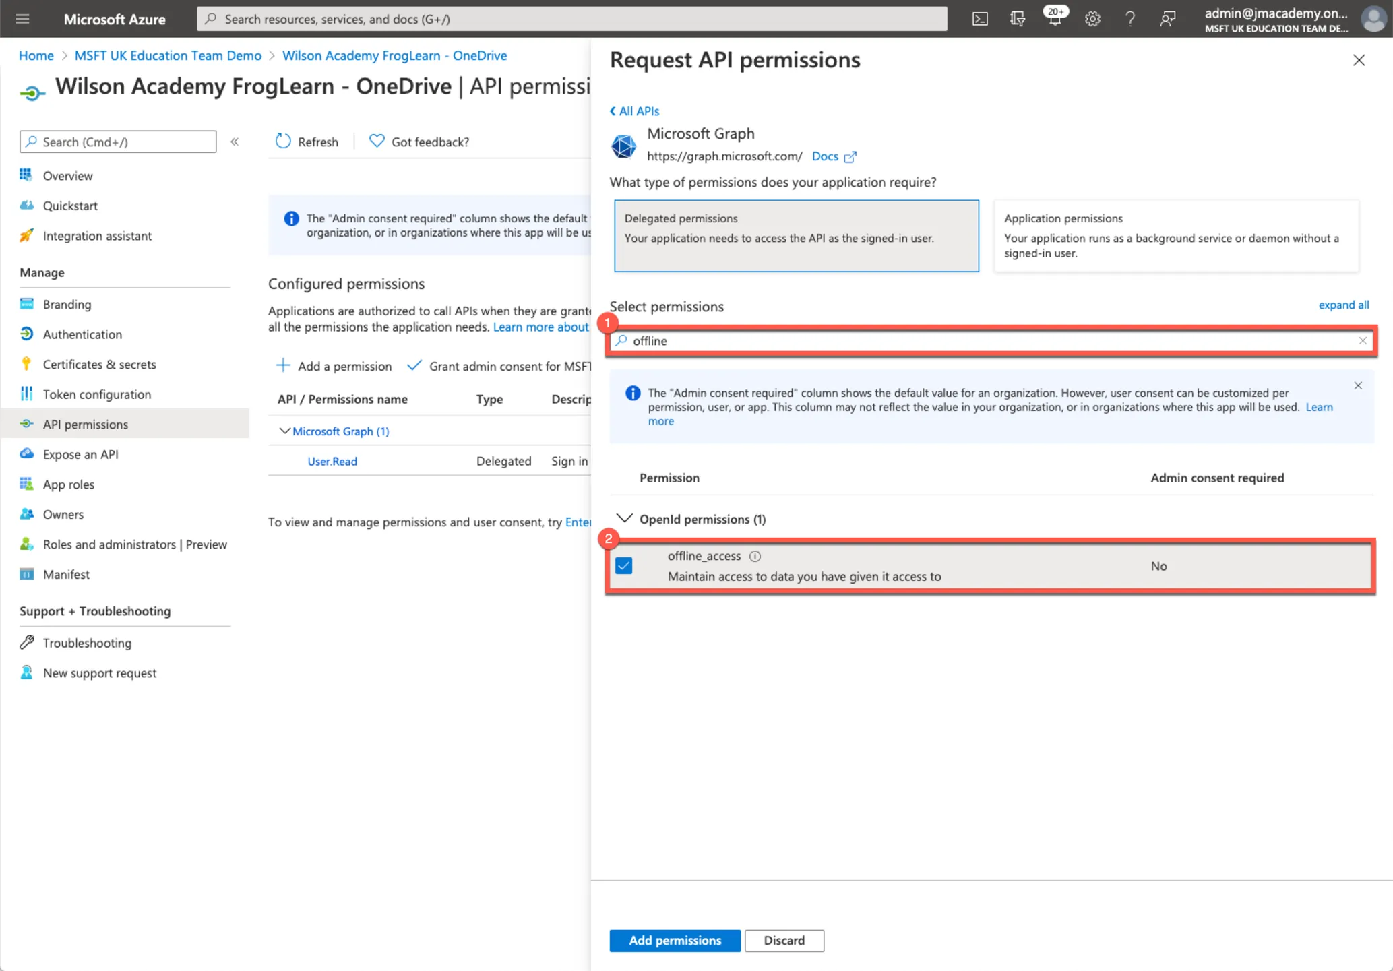Go to MSFT UK Education Team Demo breadcrumb
This screenshot has height=971, width=1393.
tap(168, 55)
